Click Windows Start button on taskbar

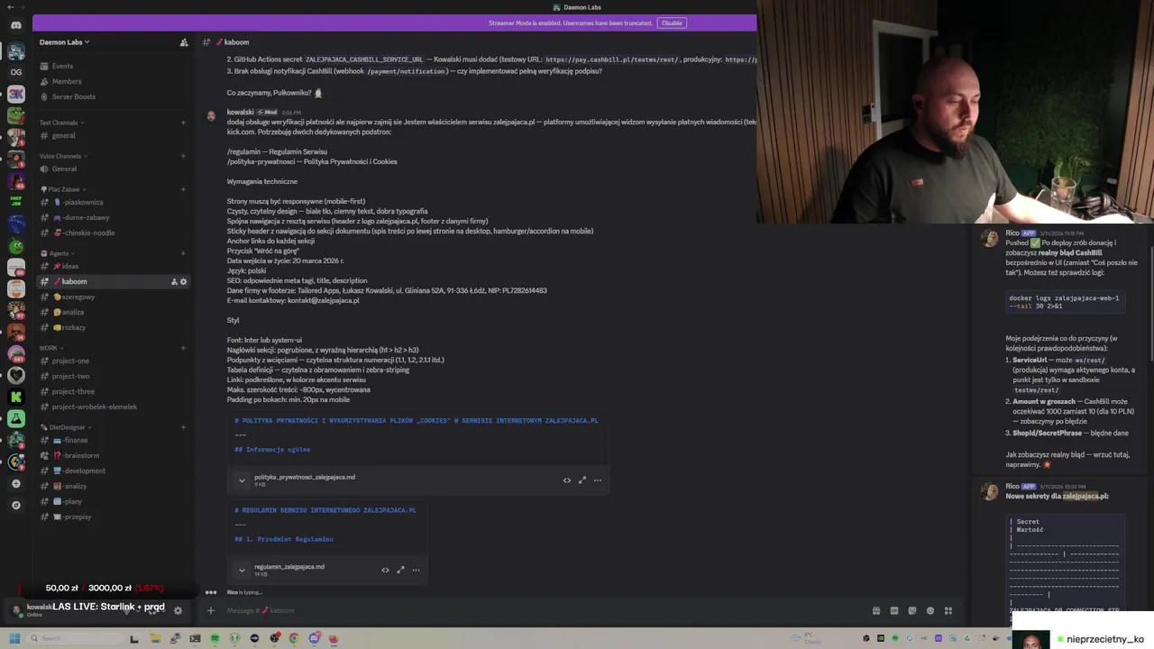(14, 638)
